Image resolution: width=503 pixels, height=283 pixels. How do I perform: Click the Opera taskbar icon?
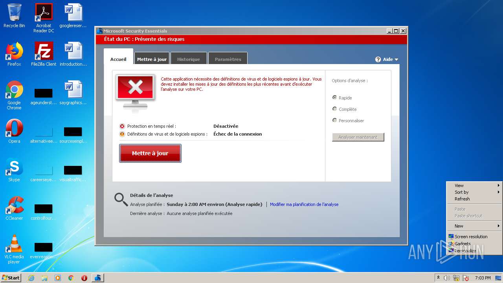84,278
